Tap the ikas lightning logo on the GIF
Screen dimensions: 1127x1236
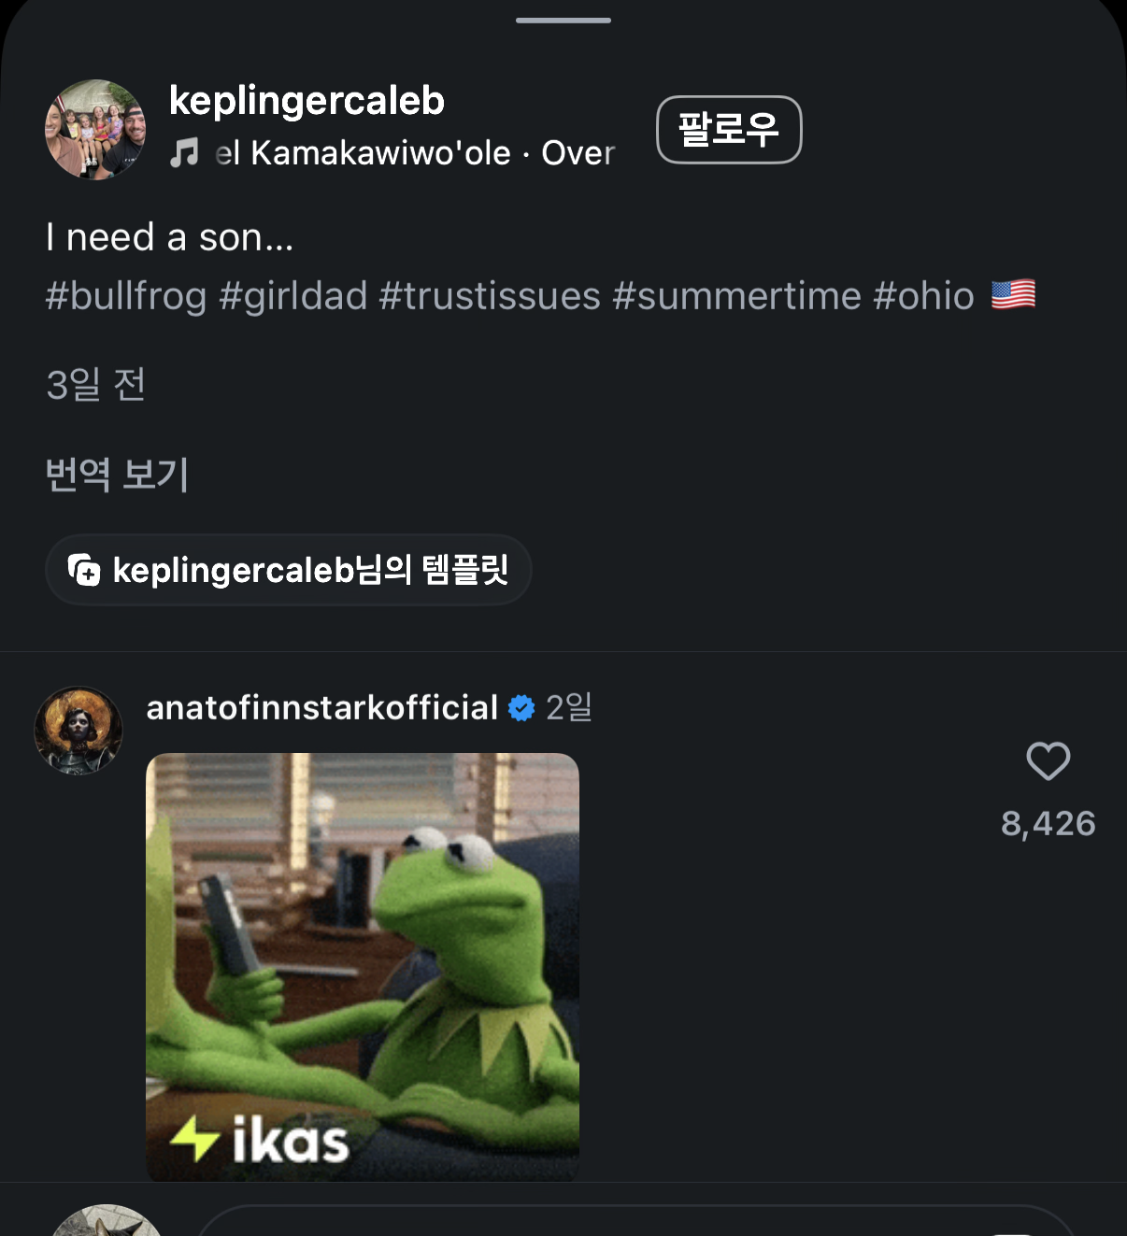click(194, 1139)
